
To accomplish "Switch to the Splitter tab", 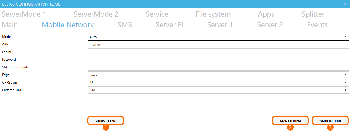I will [313, 14].
